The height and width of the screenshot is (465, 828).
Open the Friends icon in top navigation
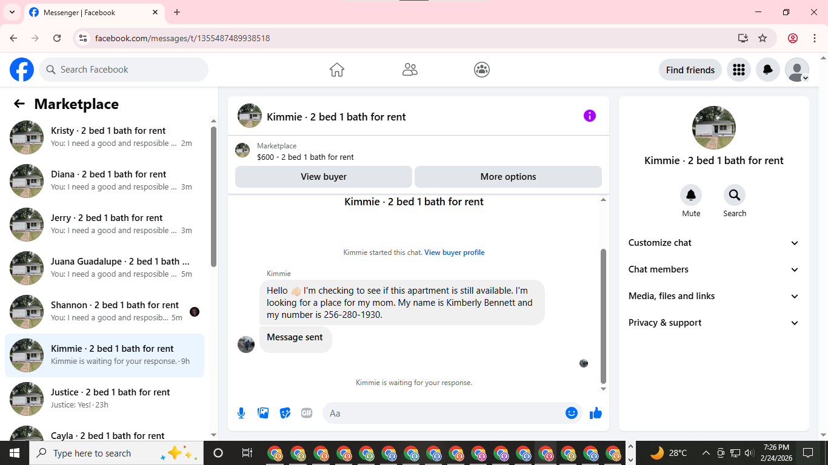[410, 70]
